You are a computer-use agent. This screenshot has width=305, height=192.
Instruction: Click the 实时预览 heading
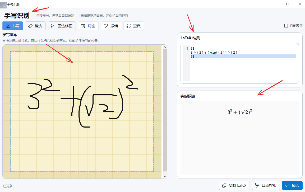188,96
